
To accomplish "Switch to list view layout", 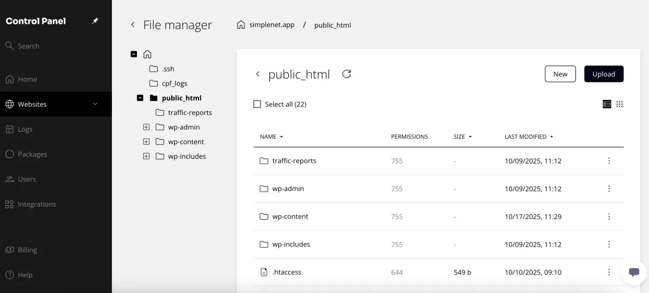I will tap(607, 104).
